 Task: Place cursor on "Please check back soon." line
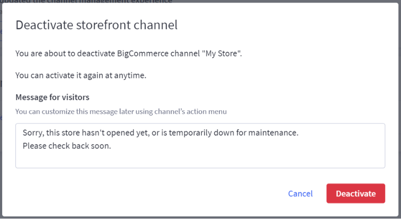pos(67,145)
